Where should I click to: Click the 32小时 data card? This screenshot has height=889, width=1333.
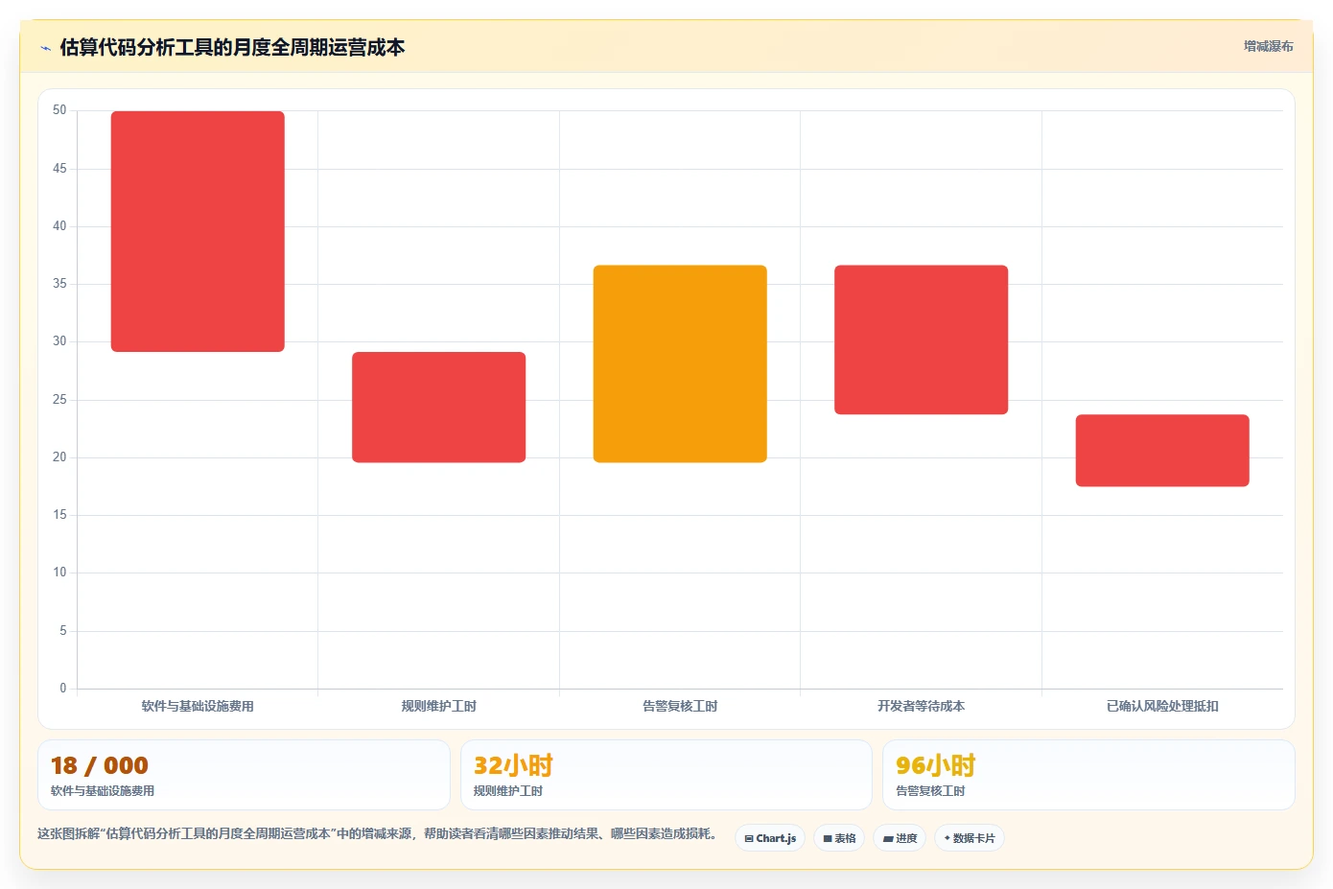pos(666,775)
